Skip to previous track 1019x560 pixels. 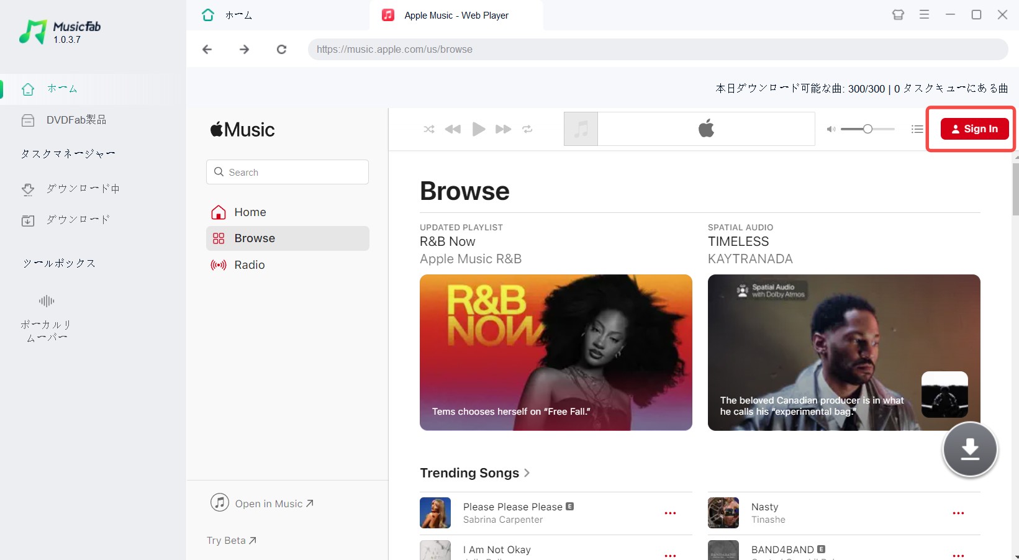[x=453, y=129]
